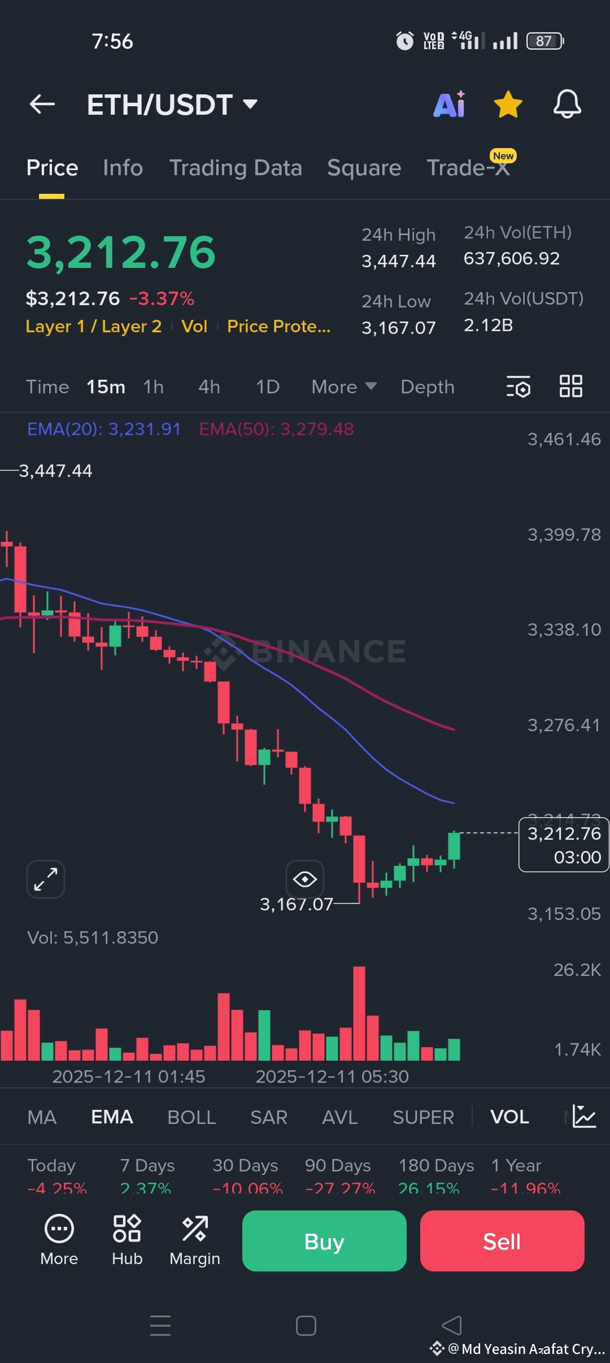Enable the AVL indicator
Viewport: 610px width, 1363px height.
click(340, 1117)
